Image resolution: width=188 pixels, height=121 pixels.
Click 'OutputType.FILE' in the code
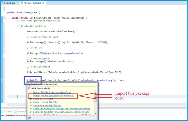coord(110,72)
